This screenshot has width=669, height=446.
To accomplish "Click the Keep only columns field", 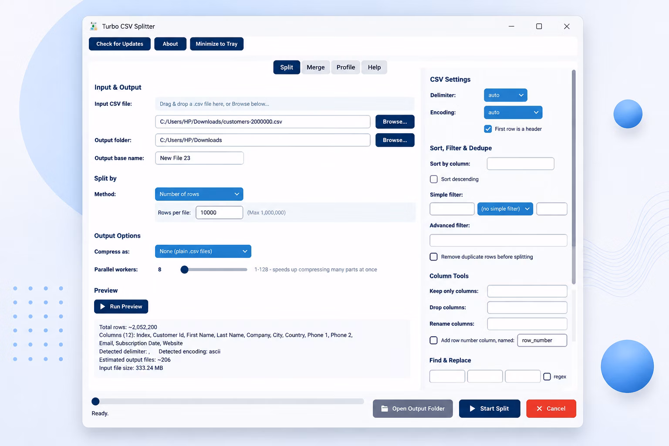I will point(527,291).
